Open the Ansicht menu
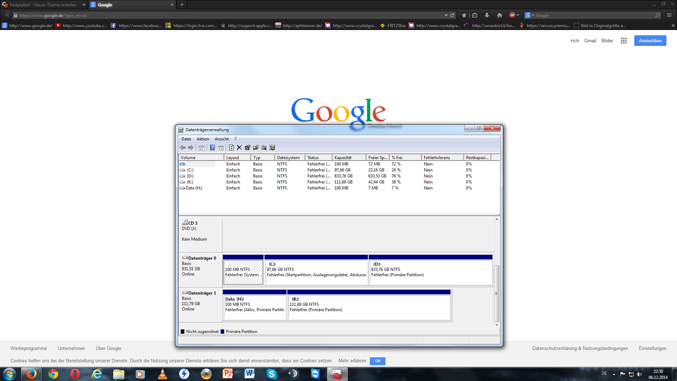This screenshot has height=381, width=677. pyautogui.click(x=221, y=139)
